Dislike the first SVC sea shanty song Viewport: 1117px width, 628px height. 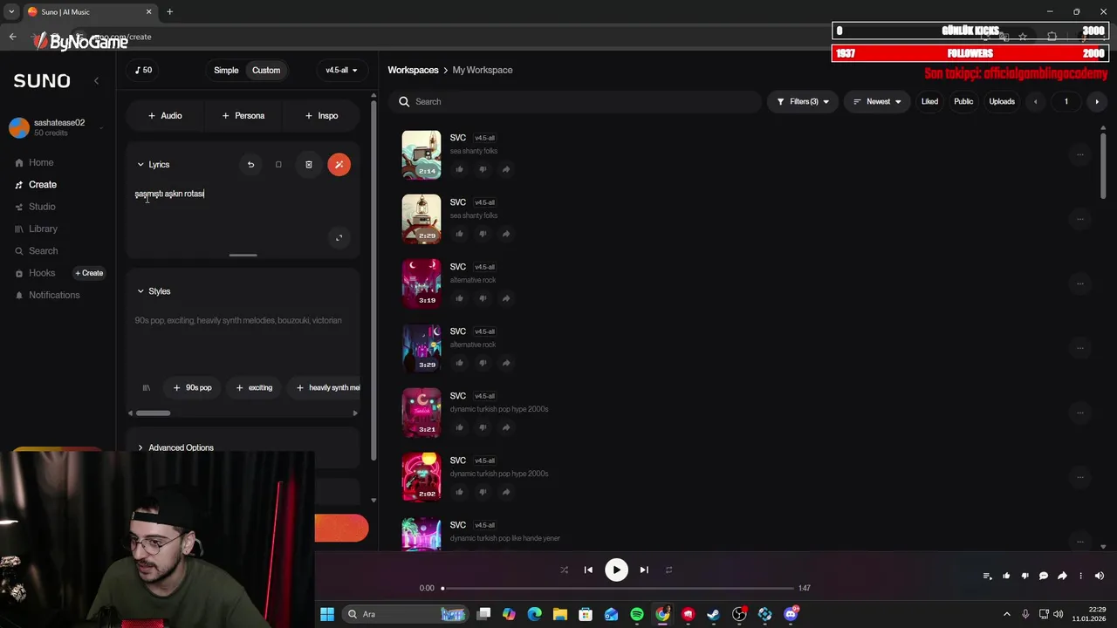click(483, 169)
